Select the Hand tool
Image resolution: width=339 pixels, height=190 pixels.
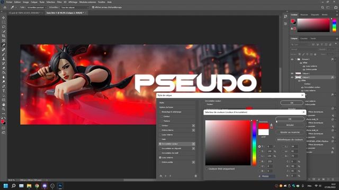tap(4, 104)
